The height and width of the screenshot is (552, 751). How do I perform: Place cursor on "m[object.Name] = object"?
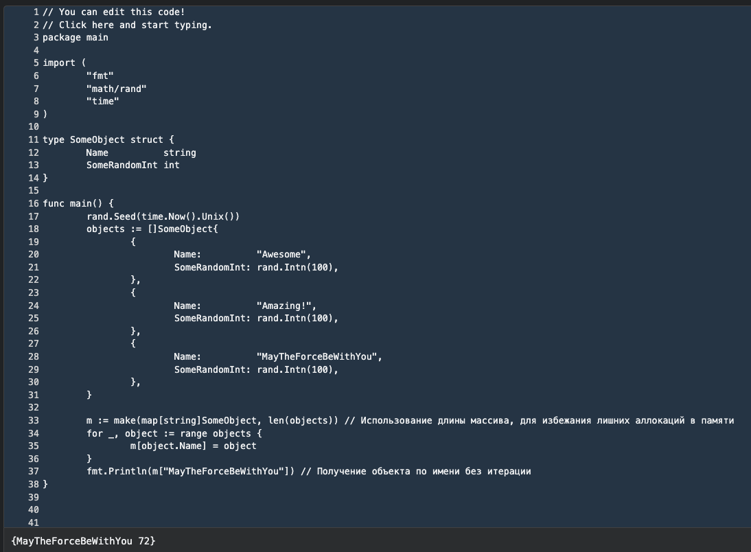[x=193, y=446]
